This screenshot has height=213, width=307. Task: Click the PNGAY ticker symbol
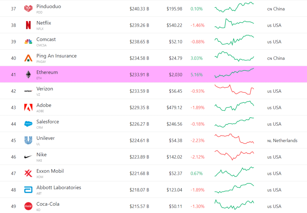pos(41,62)
